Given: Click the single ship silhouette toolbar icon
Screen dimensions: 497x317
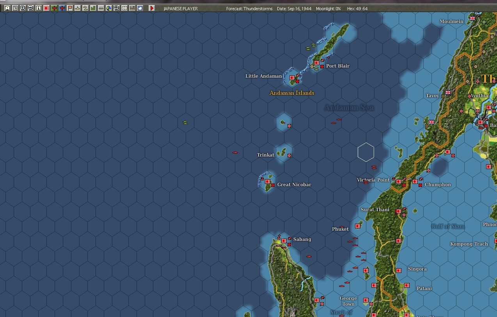Looking at the screenshot, I should (x=78, y=8).
